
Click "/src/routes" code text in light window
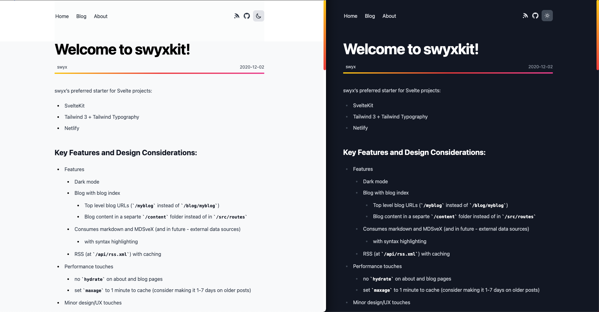coord(230,217)
